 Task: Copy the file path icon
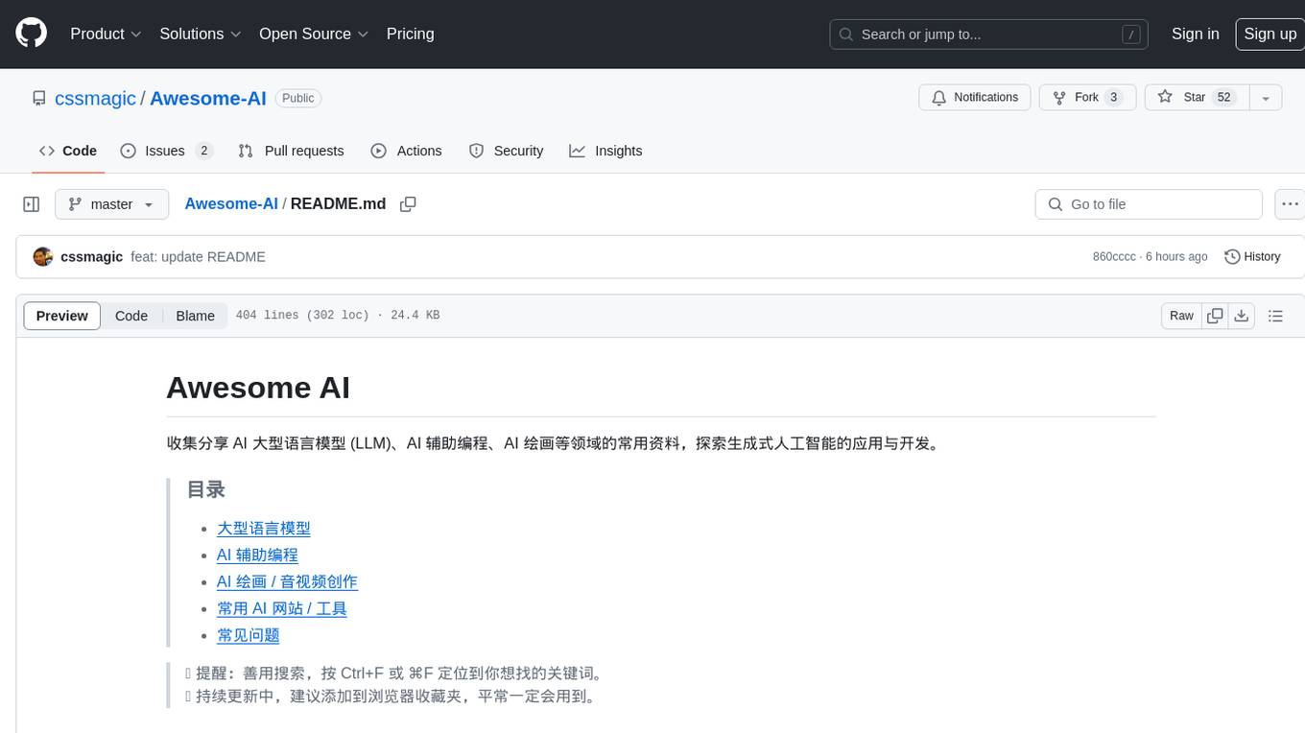(408, 204)
